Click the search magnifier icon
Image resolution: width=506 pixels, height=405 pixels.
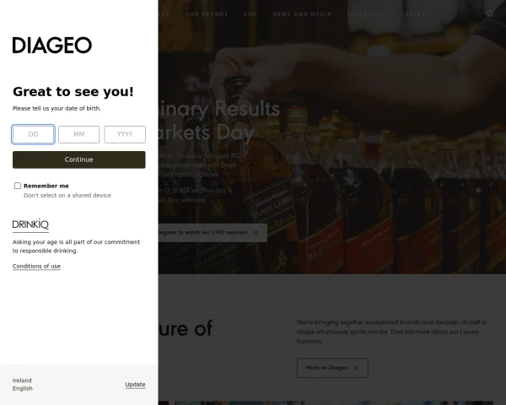(x=490, y=13)
